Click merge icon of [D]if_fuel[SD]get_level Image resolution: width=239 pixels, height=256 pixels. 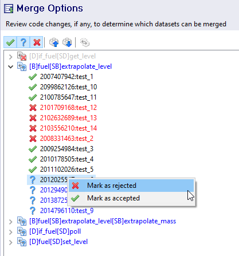[22, 56]
